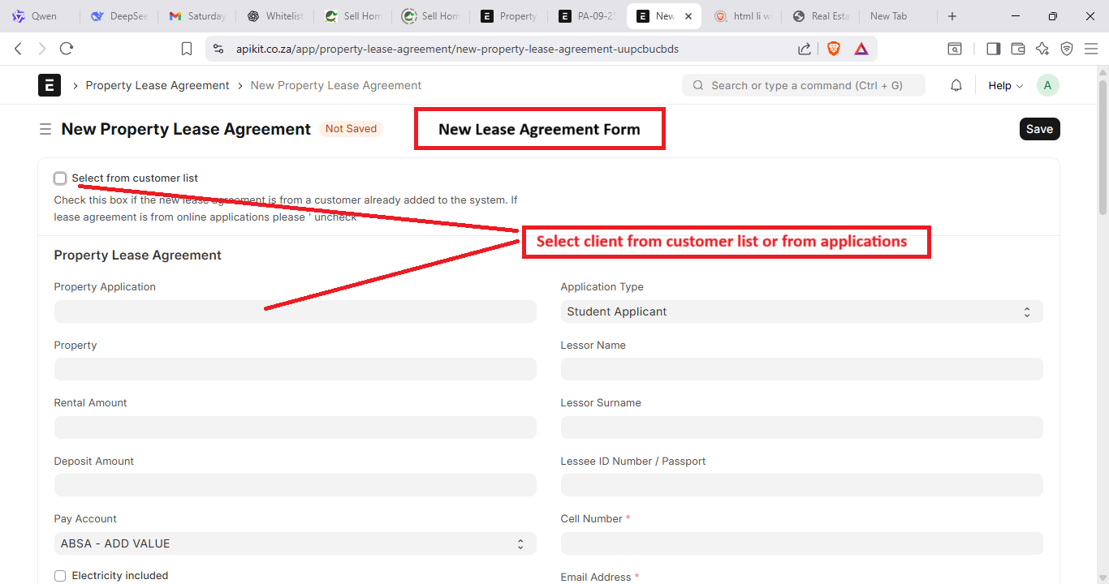This screenshot has width=1109, height=584.
Task: Click the Save button
Action: pyautogui.click(x=1039, y=129)
